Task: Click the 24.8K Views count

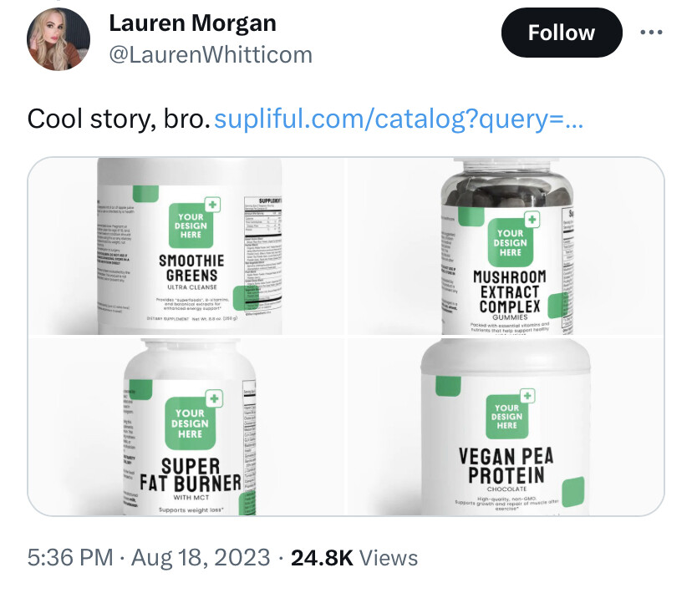Action: pos(354,557)
